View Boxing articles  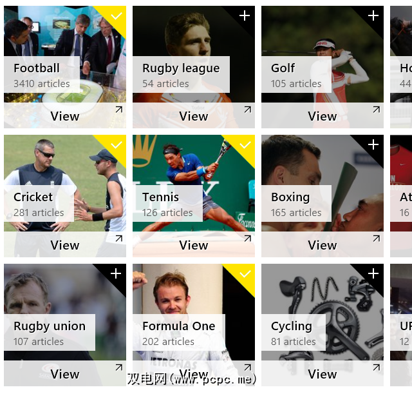pyautogui.click(x=323, y=245)
